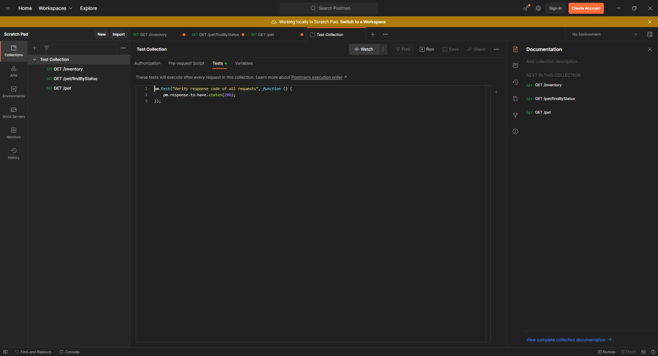Click the Sign In button
The width and height of the screenshot is (658, 356).
(555, 8)
